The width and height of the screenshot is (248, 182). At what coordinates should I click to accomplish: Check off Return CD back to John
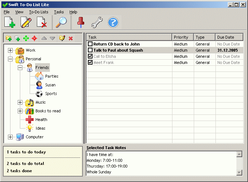(x=90, y=44)
